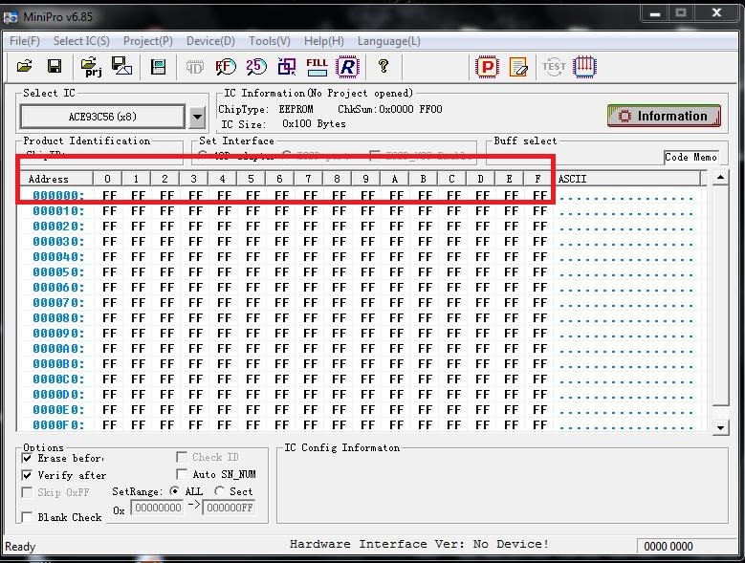Enable the Auto SN_NUM checkbox

[x=181, y=474]
